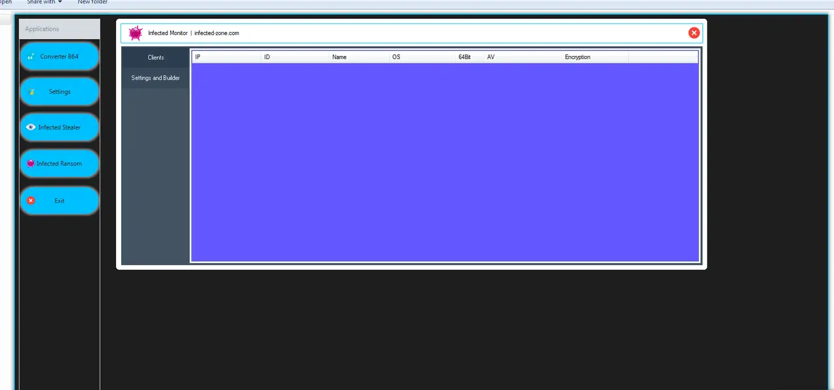Click the Open toolbar item
Screen dimensions: 834x390
click(x=5, y=2)
